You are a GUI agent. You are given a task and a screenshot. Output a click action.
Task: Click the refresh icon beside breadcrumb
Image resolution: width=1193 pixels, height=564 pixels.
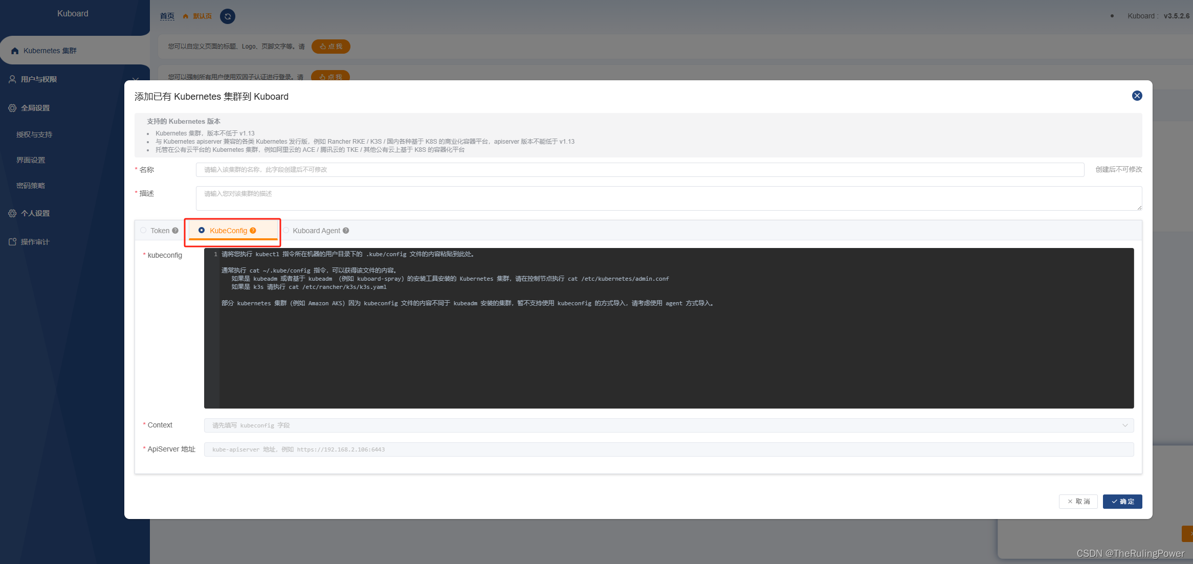tap(228, 16)
